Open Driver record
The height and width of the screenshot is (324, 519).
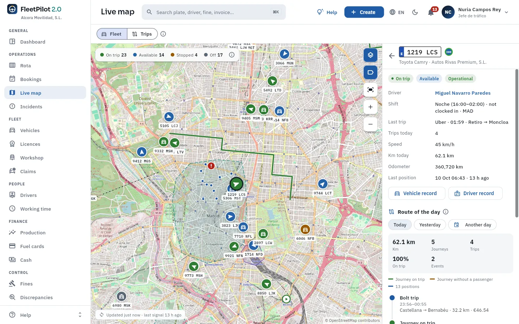pyautogui.click(x=475, y=193)
